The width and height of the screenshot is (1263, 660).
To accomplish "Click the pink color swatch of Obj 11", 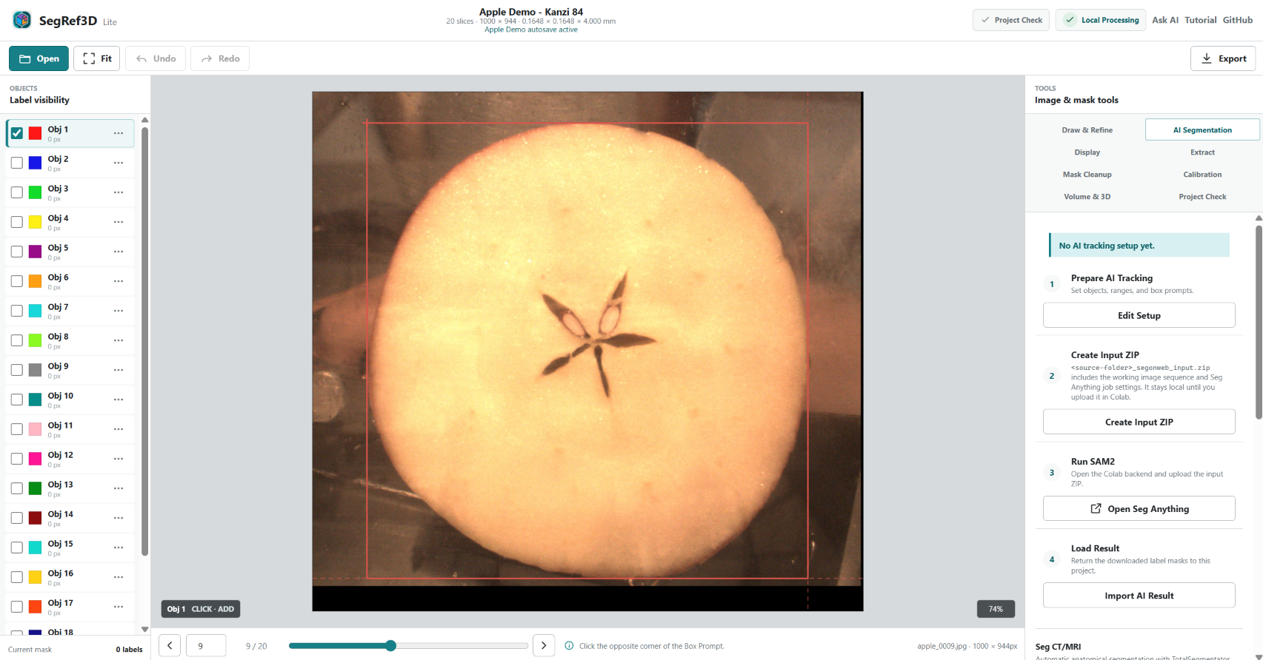I will coord(35,429).
